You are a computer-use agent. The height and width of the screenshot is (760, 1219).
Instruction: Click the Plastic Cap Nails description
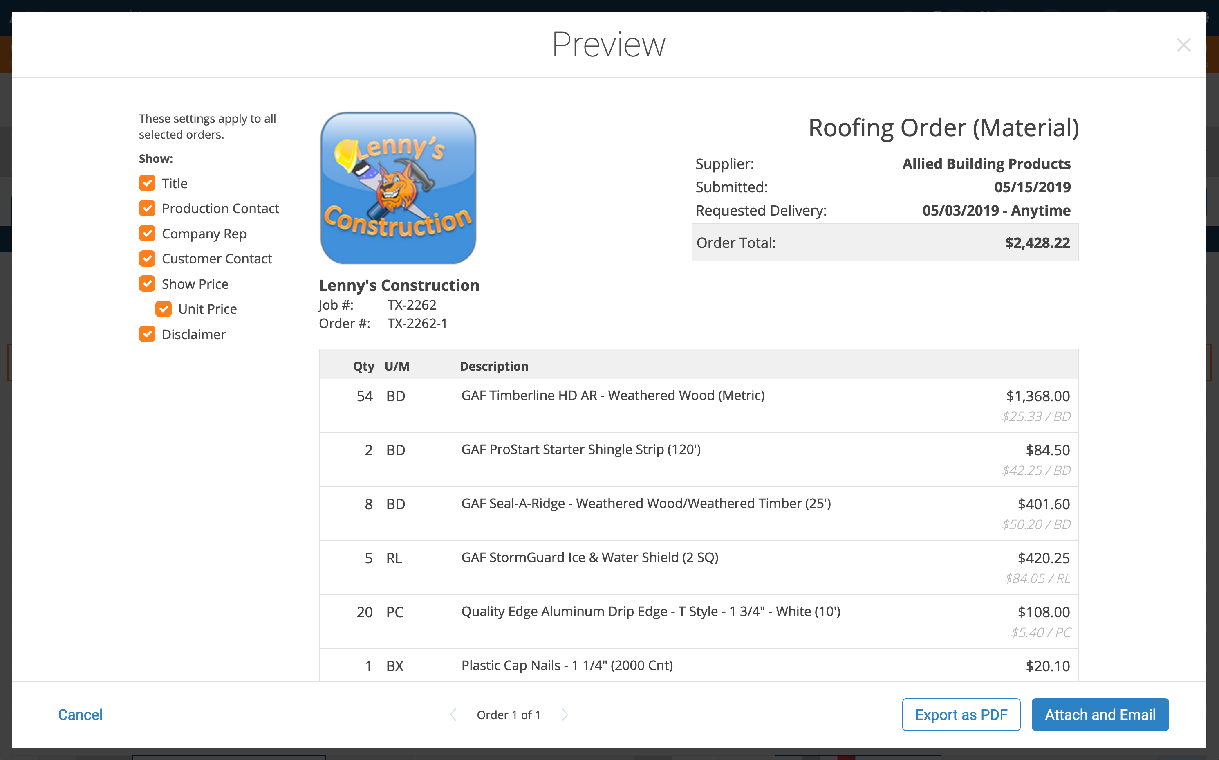coord(567,666)
